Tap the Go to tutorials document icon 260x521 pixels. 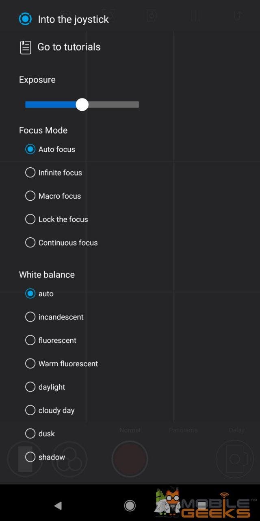(x=26, y=47)
